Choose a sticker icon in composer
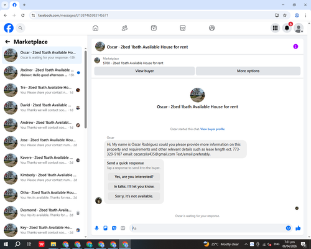The image size is (311, 249). point(114,228)
